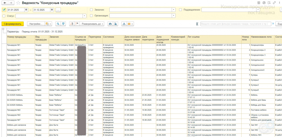The width and height of the screenshot is (282, 137).
Task: Click the preview icon in title bar
Action: coord(269,3)
